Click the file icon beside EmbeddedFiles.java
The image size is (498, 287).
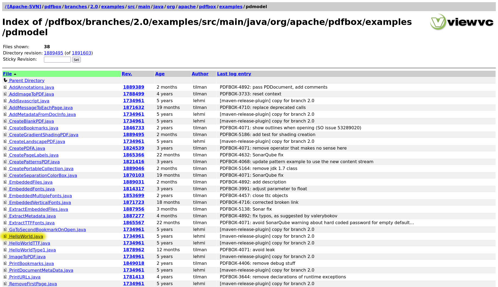tap(5, 182)
